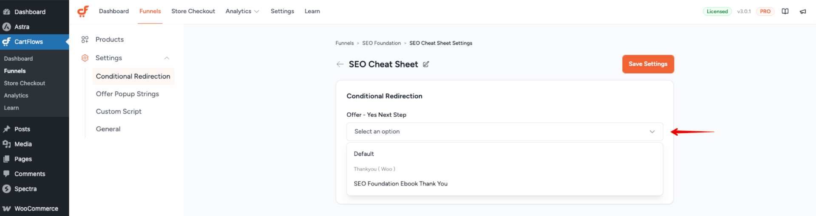Click the Licensed status badge

point(717,11)
